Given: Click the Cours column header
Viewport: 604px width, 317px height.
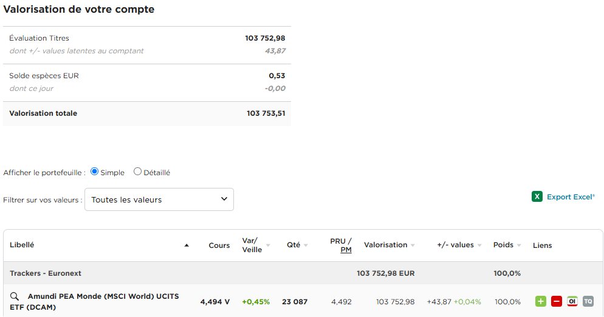Looking at the screenshot, I should (x=219, y=245).
